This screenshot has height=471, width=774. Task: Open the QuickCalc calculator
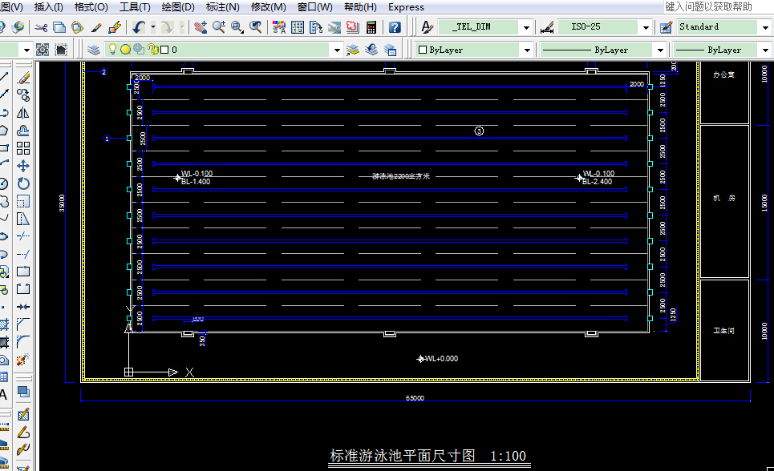(371, 27)
